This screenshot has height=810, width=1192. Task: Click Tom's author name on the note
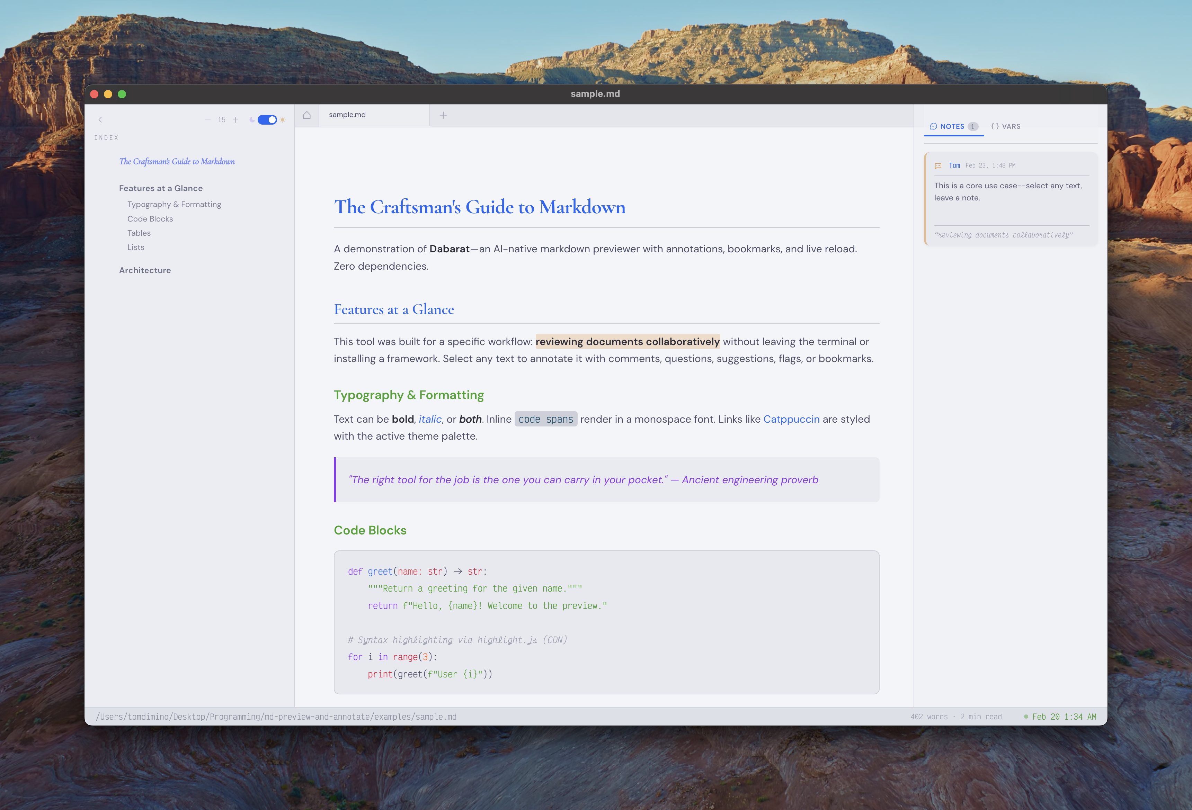(x=954, y=165)
